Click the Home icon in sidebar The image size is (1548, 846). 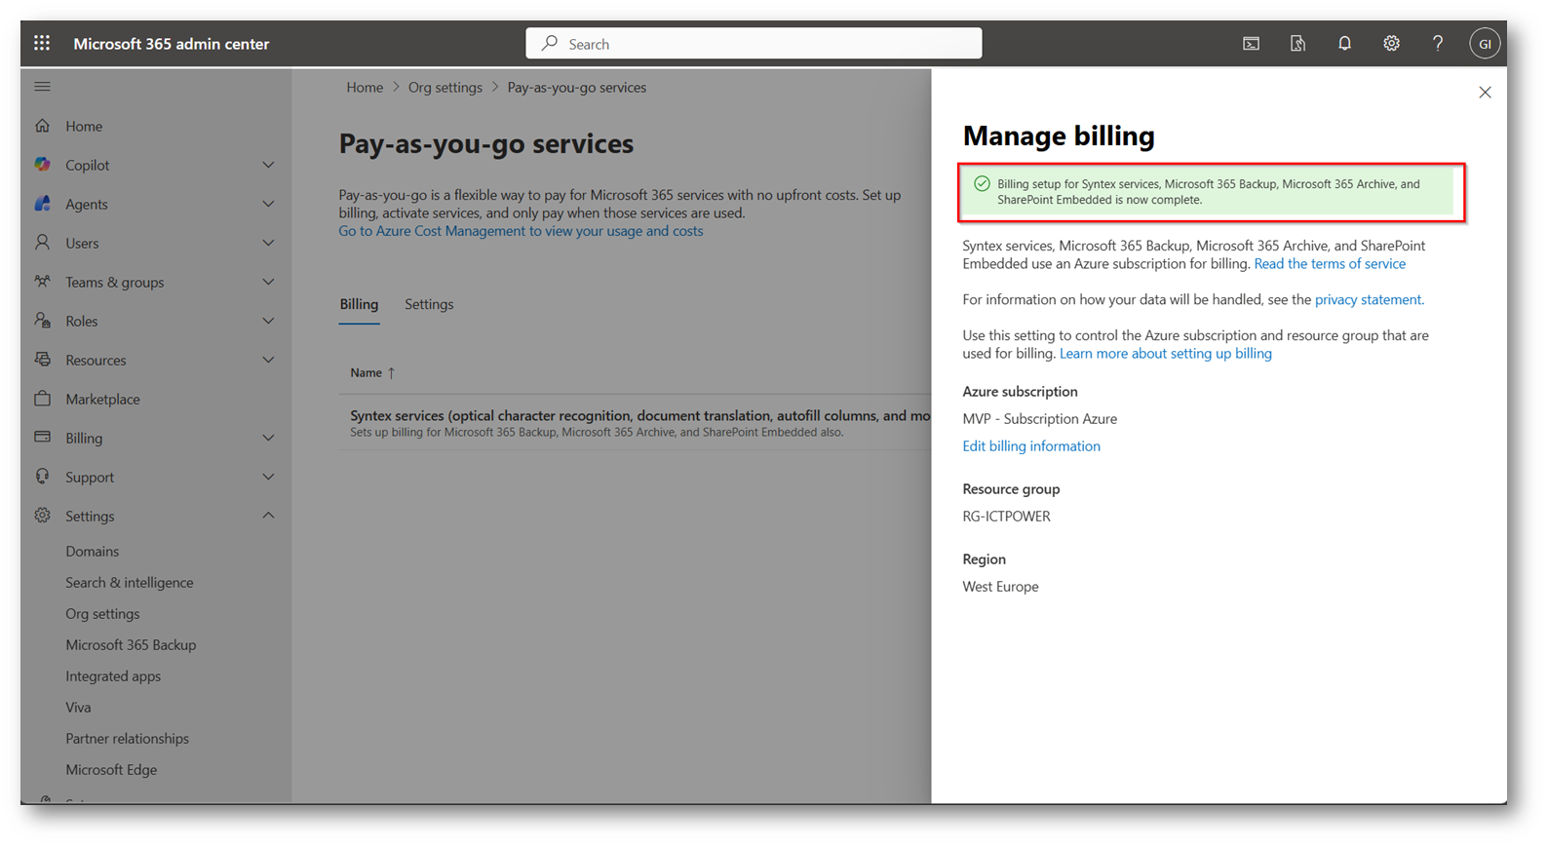click(43, 126)
